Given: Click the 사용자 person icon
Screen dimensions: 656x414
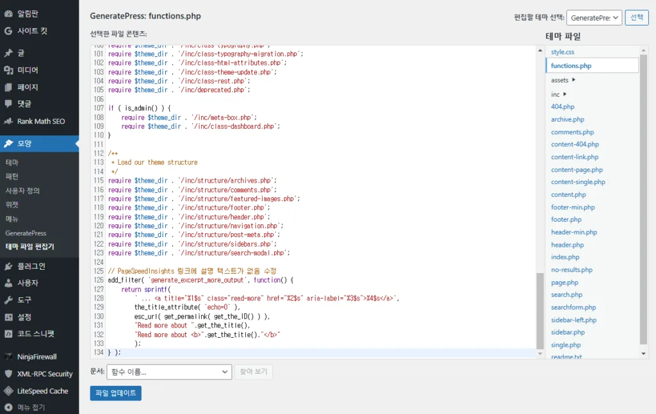Looking at the screenshot, I should point(8,283).
